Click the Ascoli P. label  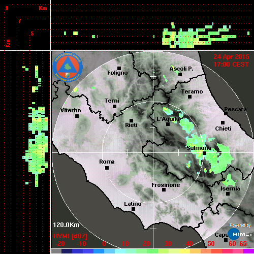181,69
